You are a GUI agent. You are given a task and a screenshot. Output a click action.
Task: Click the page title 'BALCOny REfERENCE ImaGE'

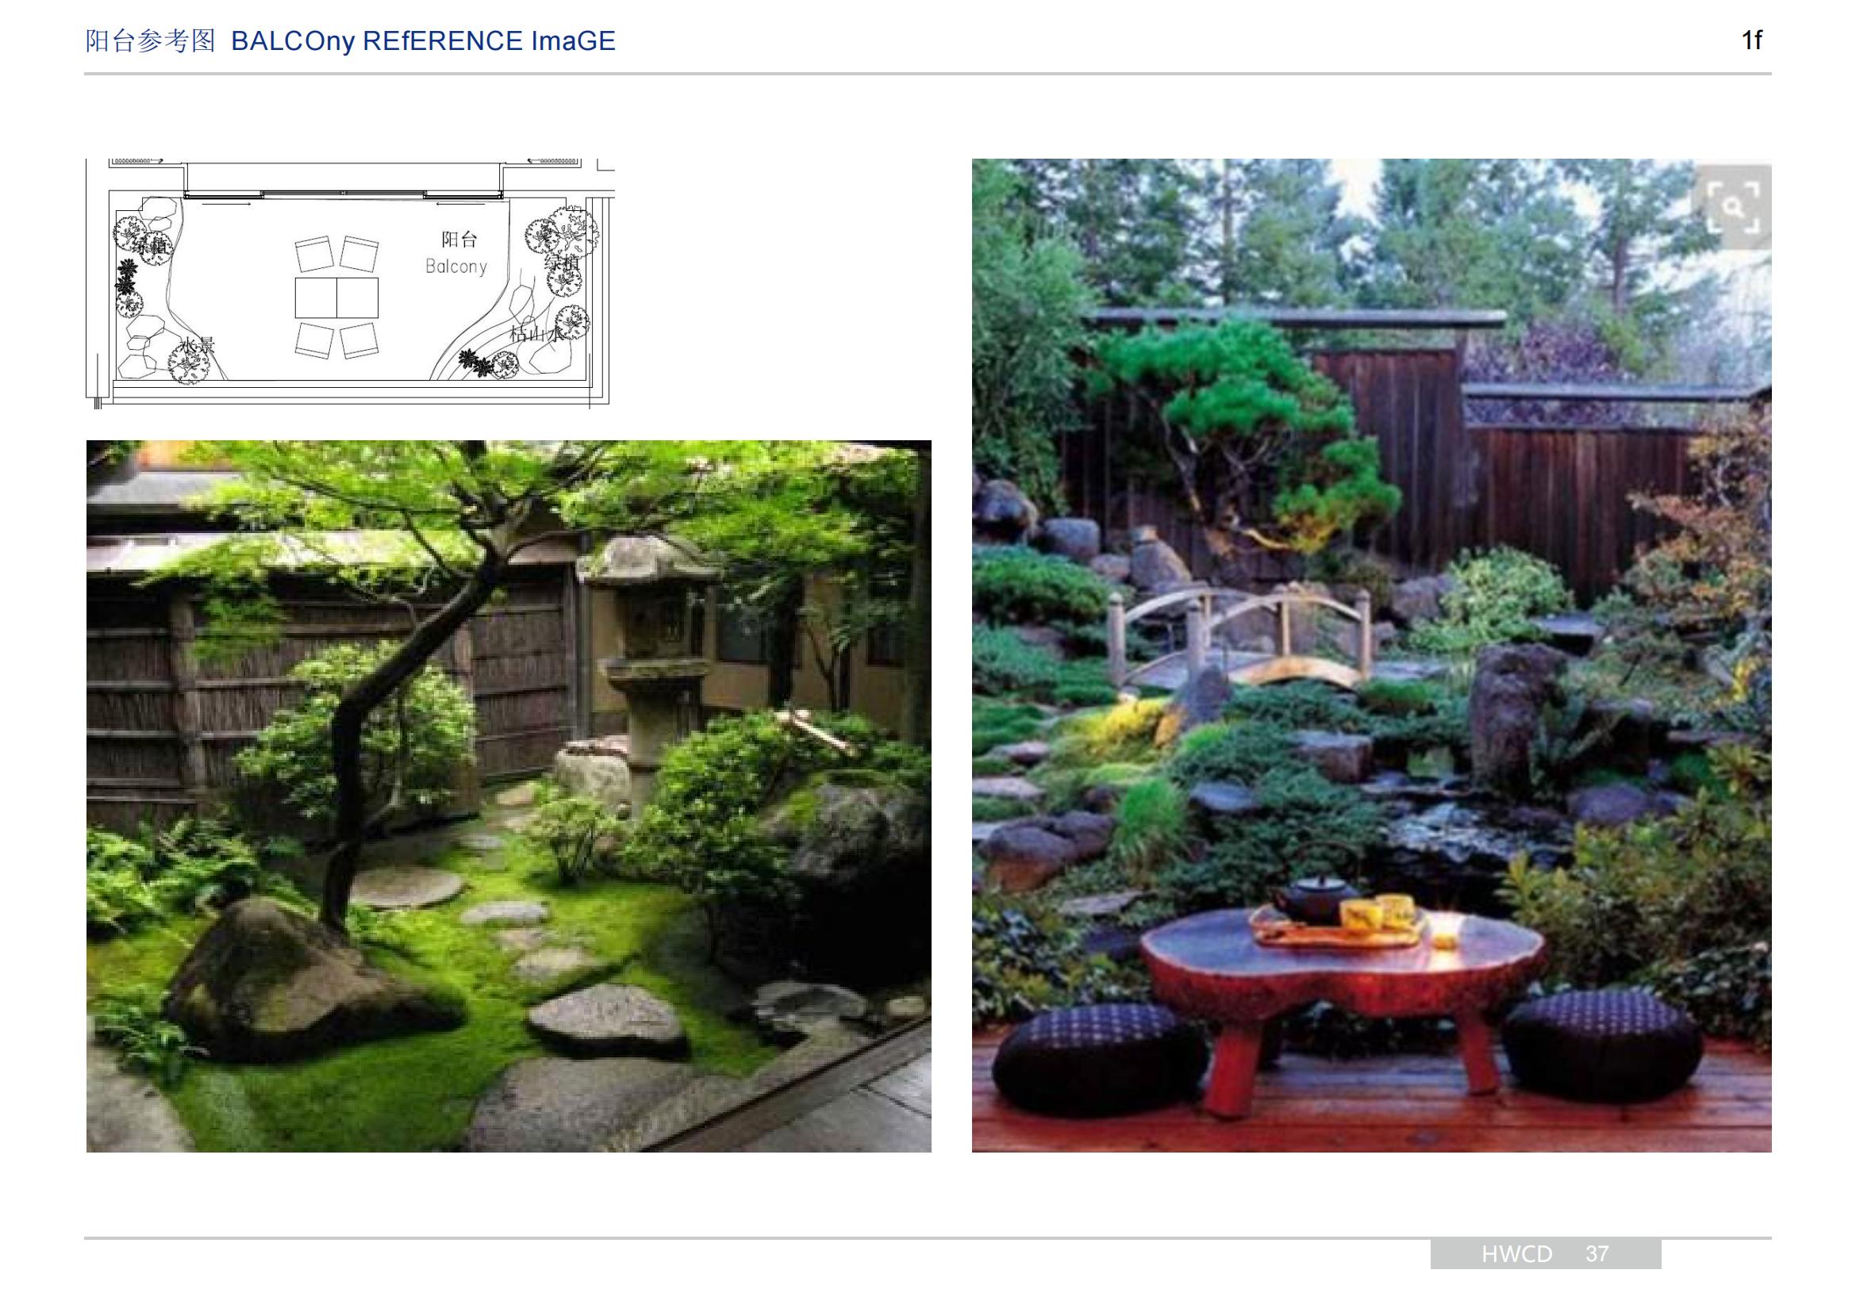[424, 40]
